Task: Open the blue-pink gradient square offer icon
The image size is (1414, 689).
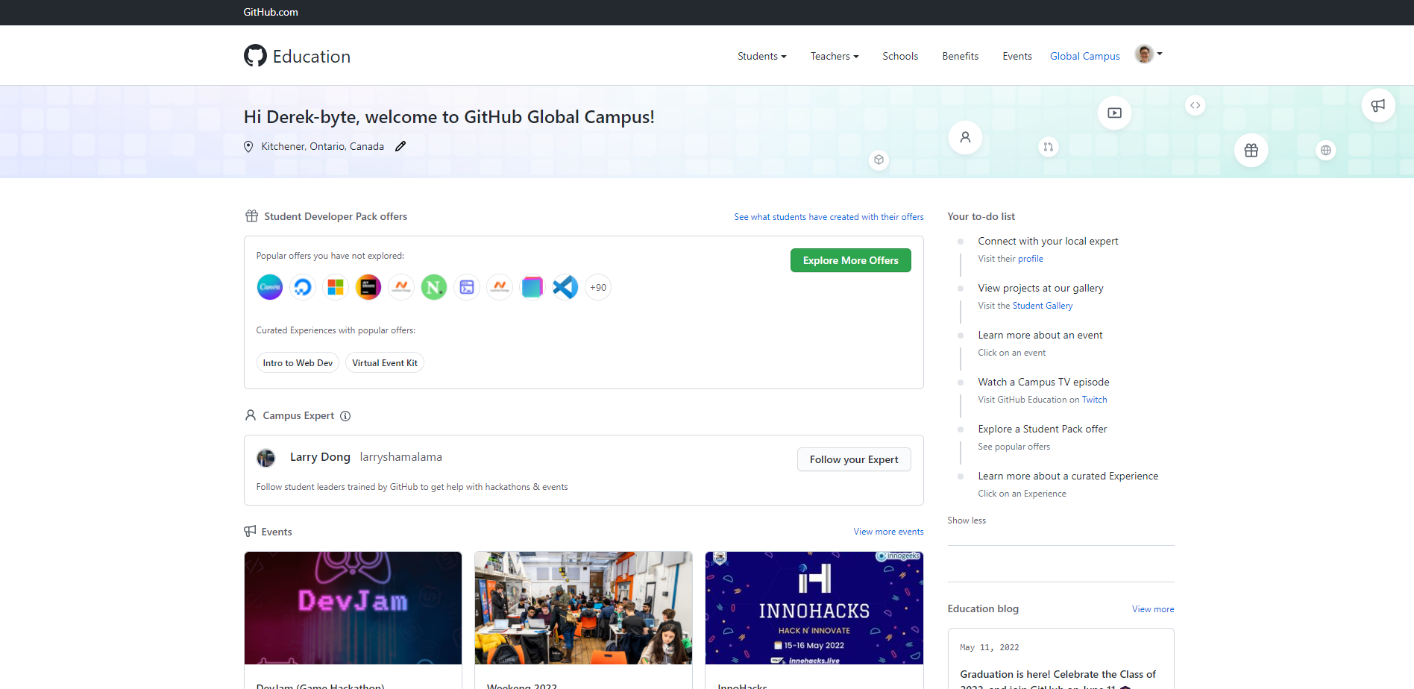Action: pyautogui.click(x=532, y=287)
